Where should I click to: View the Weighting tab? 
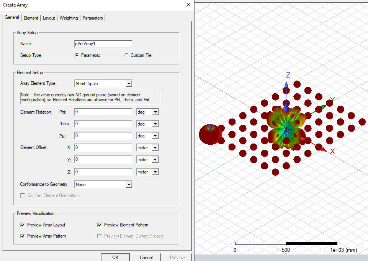tap(69, 18)
